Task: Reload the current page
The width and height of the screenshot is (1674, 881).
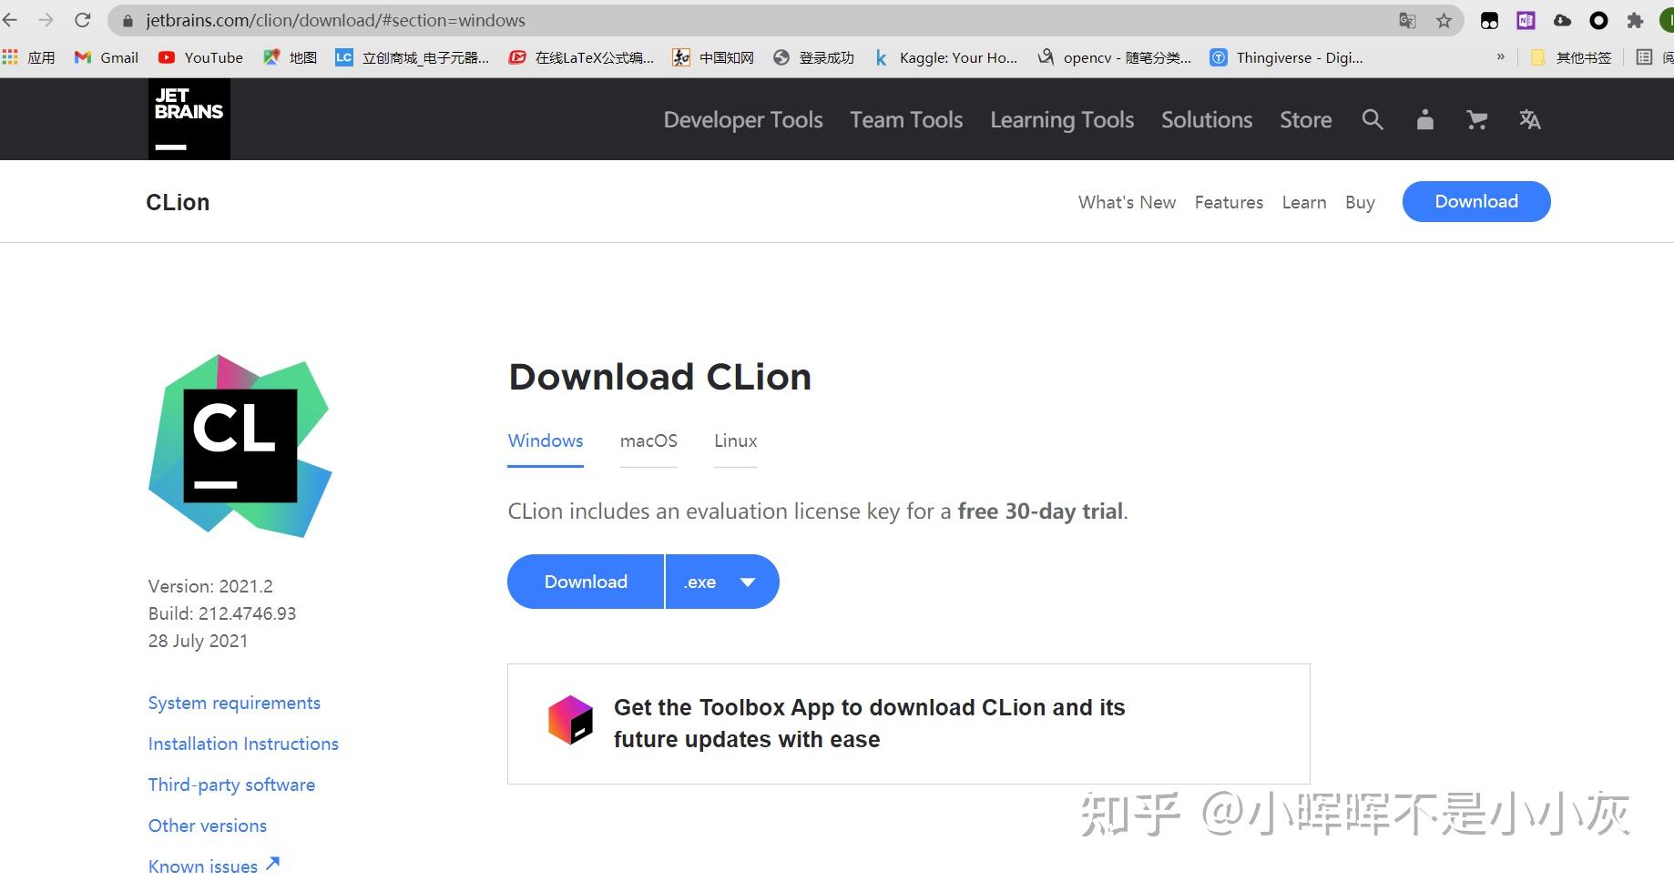Action: coord(82,20)
